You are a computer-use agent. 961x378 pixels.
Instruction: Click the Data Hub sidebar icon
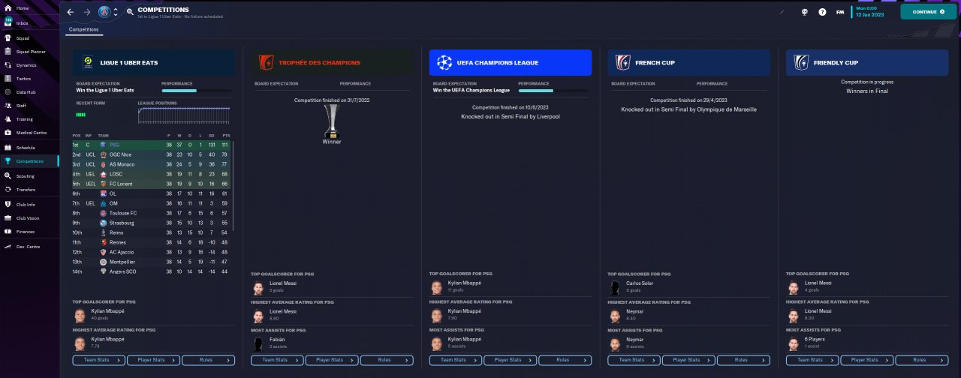point(8,91)
